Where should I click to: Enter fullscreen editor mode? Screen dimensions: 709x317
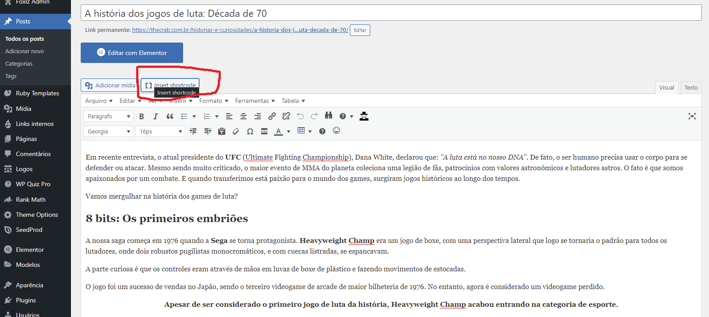[692, 116]
